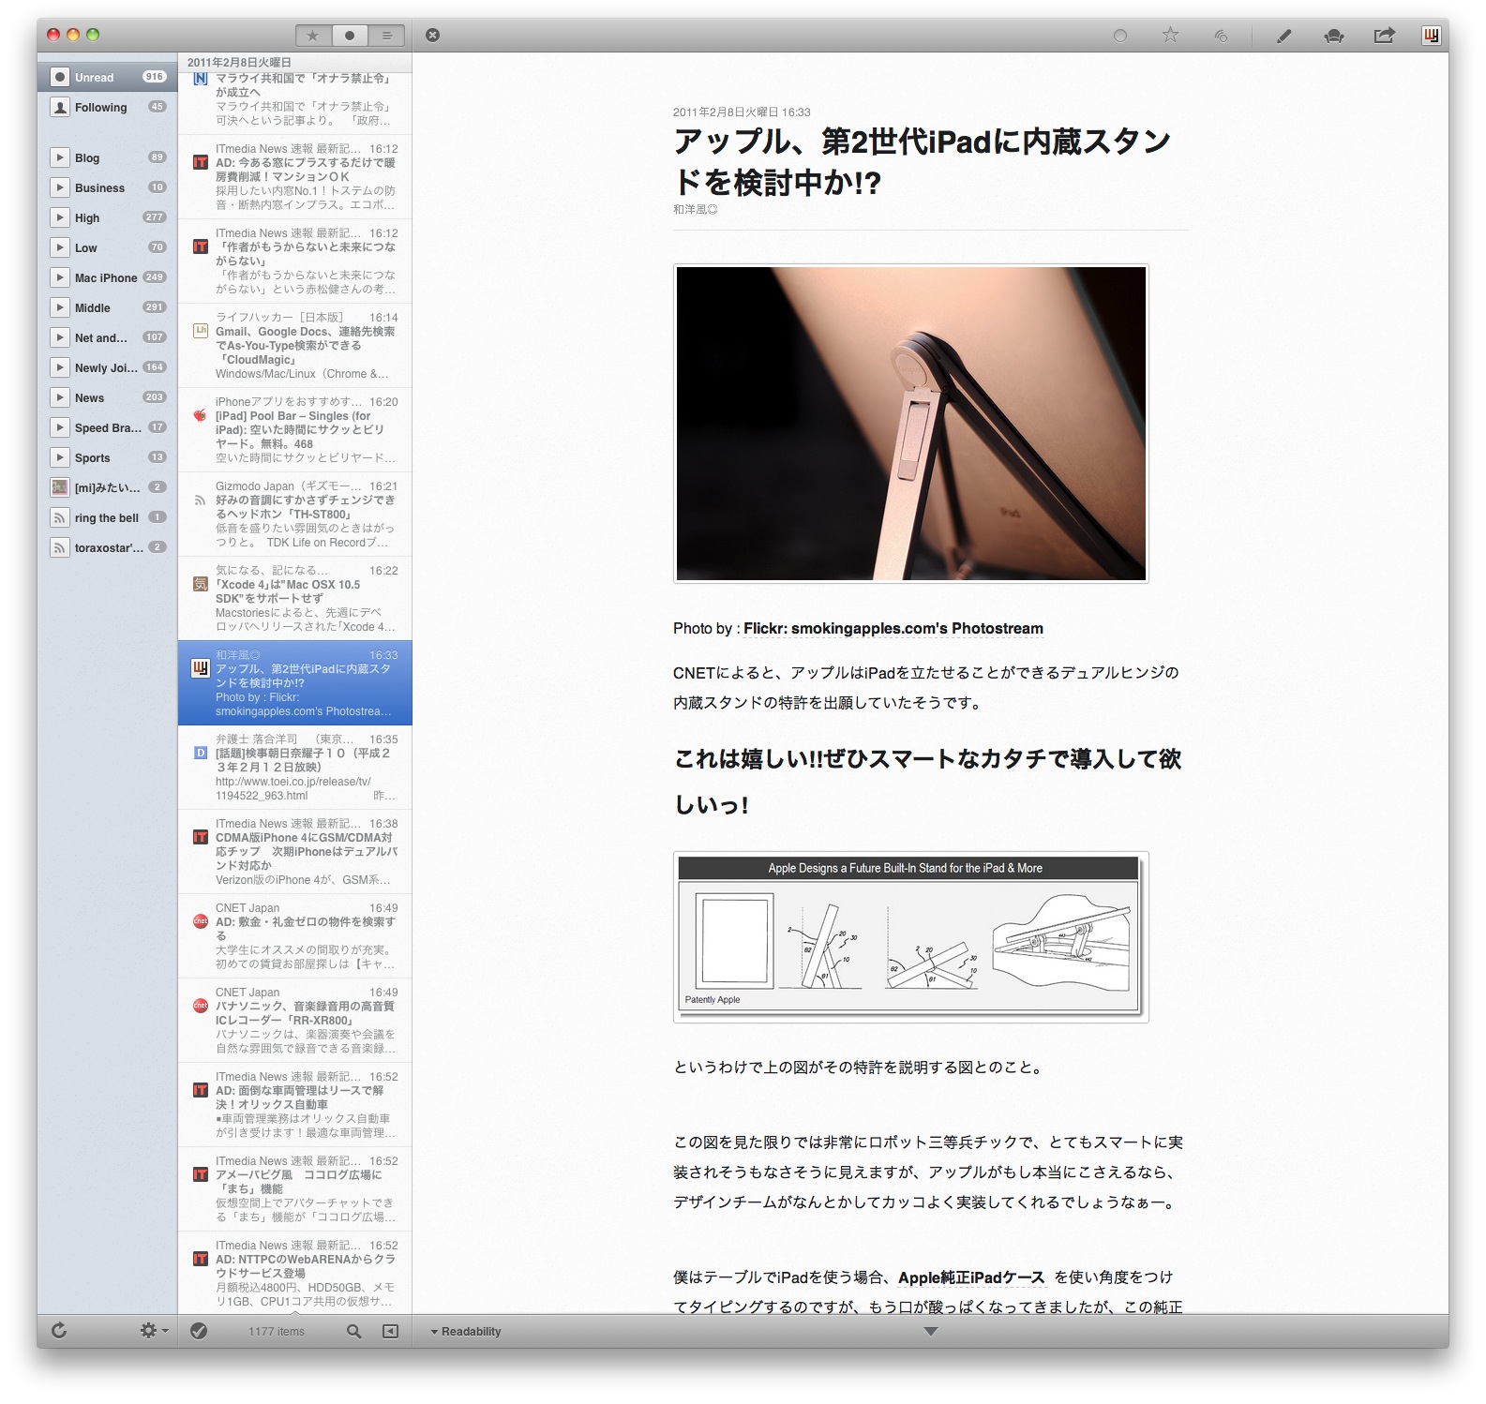Click the iPad stand patent diagram image
This screenshot has height=1404, width=1486.
[910, 936]
